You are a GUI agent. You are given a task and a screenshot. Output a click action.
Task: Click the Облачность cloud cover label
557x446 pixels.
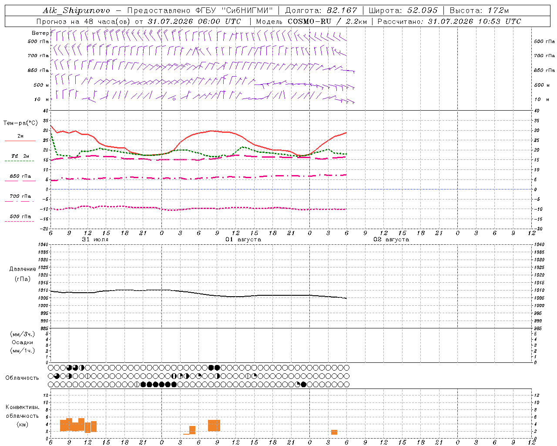coord(22,378)
